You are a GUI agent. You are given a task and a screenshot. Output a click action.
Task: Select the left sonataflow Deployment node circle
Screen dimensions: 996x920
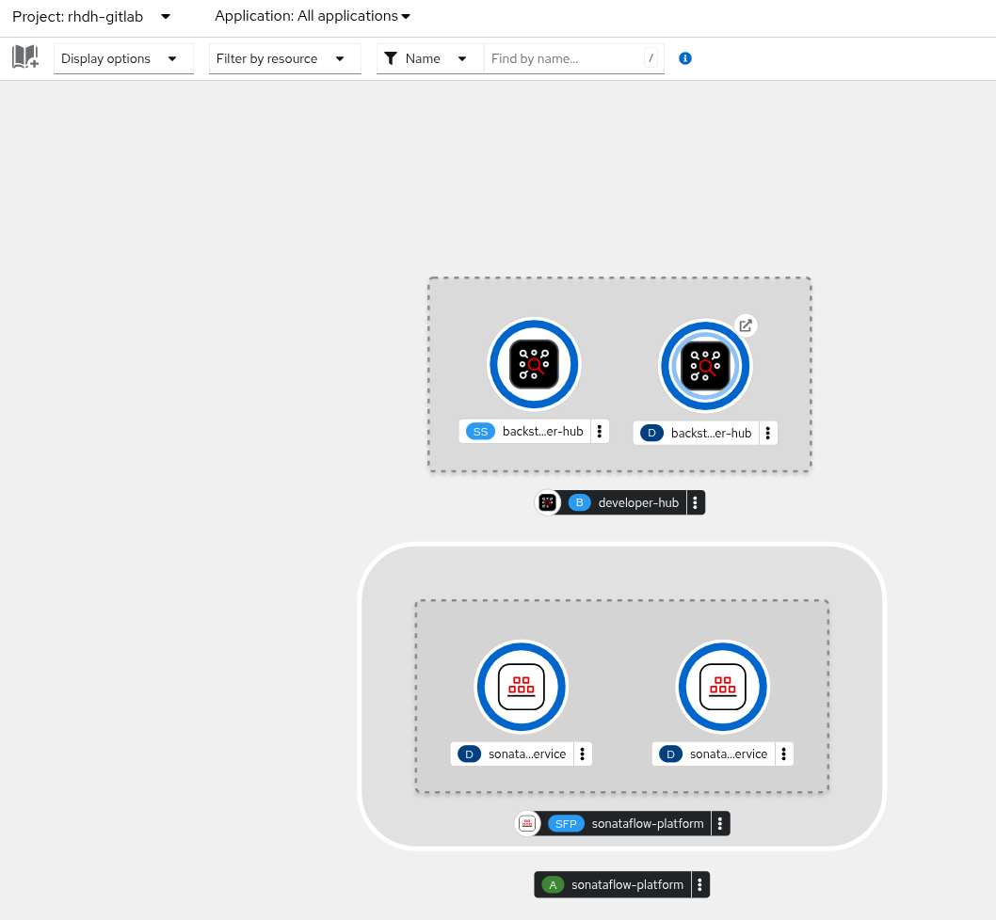tap(522, 687)
